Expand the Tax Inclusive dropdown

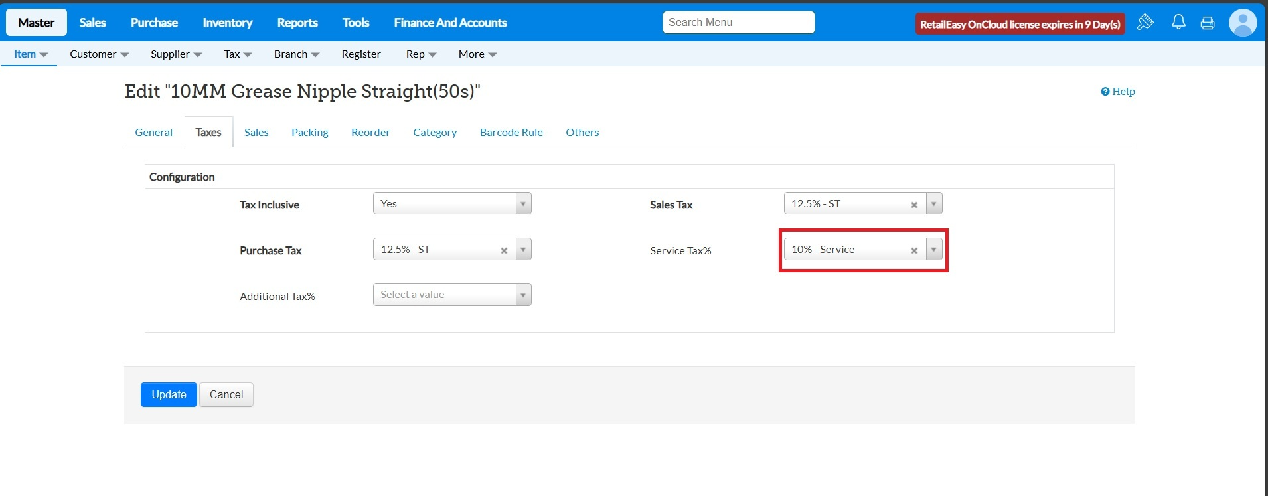[x=523, y=204]
